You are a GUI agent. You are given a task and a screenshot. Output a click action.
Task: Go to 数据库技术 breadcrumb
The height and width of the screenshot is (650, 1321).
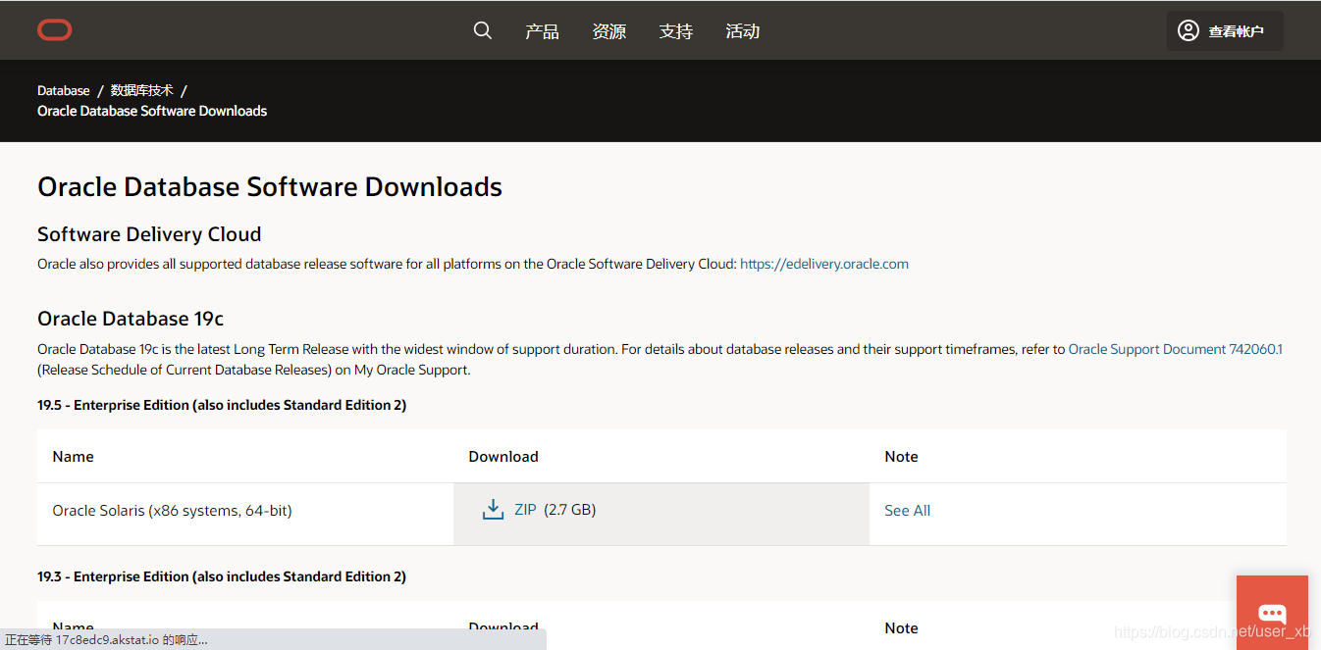(x=142, y=90)
